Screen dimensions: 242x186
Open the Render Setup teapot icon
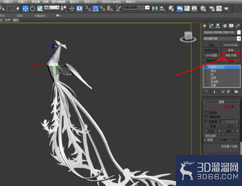click(x=212, y=8)
